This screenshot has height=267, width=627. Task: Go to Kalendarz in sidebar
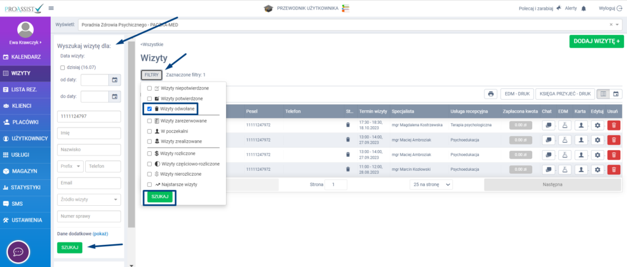click(x=25, y=57)
